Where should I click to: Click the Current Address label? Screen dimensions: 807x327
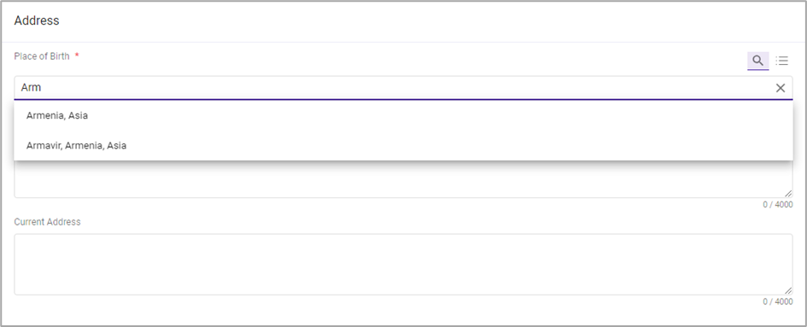pos(47,222)
